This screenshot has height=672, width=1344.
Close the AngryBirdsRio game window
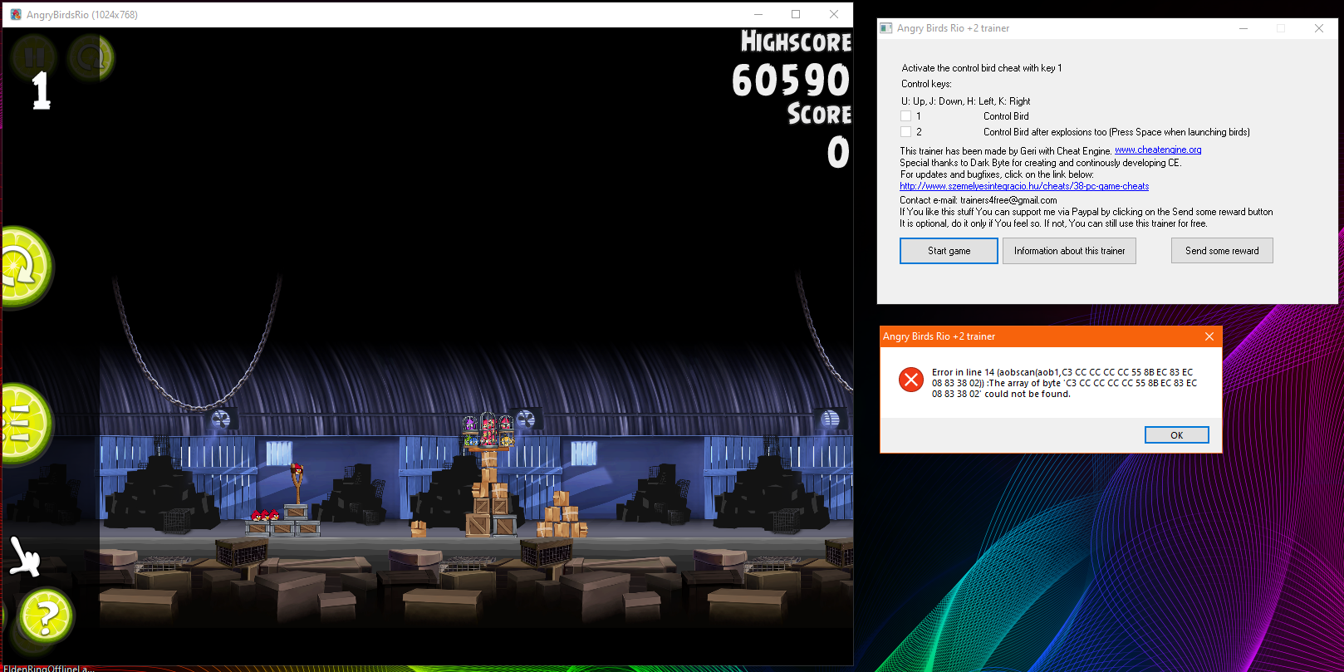click(834, 14)
